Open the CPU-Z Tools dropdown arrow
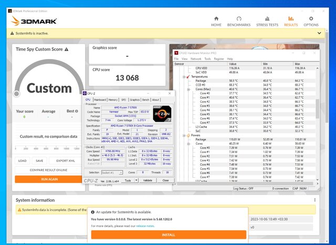Screen dimensions: 336x245 coord(136,180)
